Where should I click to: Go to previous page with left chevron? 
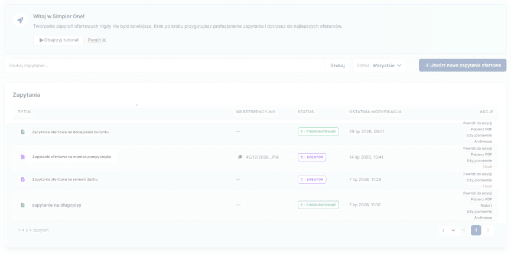(464, 230)
